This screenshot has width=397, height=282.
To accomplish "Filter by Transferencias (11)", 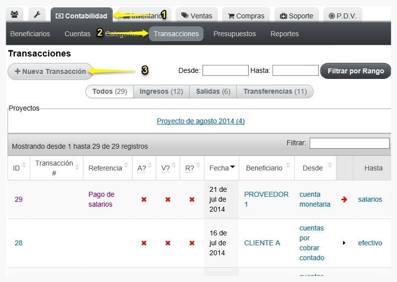I will coord(275,91).
